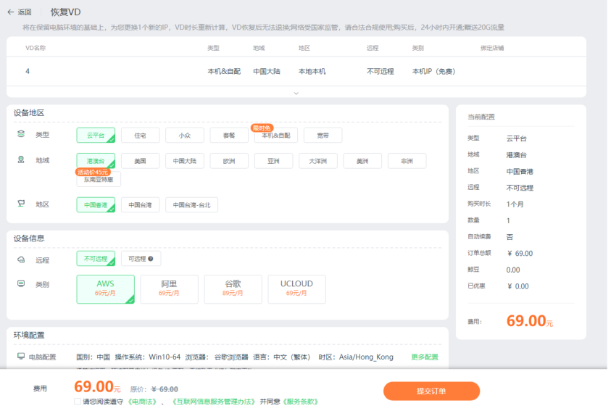Click the 提交订单 submit button
The height and width of the screenshot is (411, 611).
431,391
